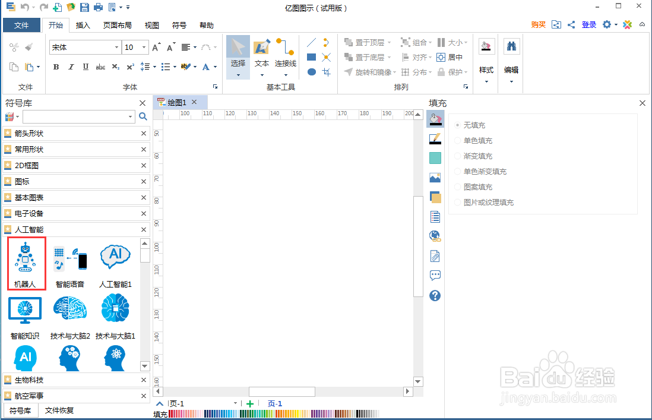Select the 智能知识 monitor symbol
This screenshot has height=420, width=652.
pyautogui.click(x=25, y=318)
